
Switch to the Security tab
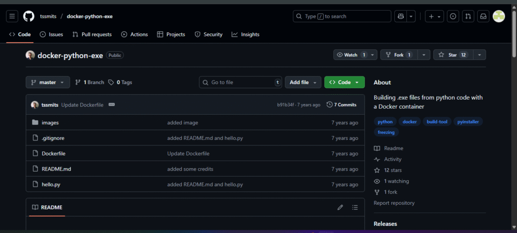click(x=209, y=35)
